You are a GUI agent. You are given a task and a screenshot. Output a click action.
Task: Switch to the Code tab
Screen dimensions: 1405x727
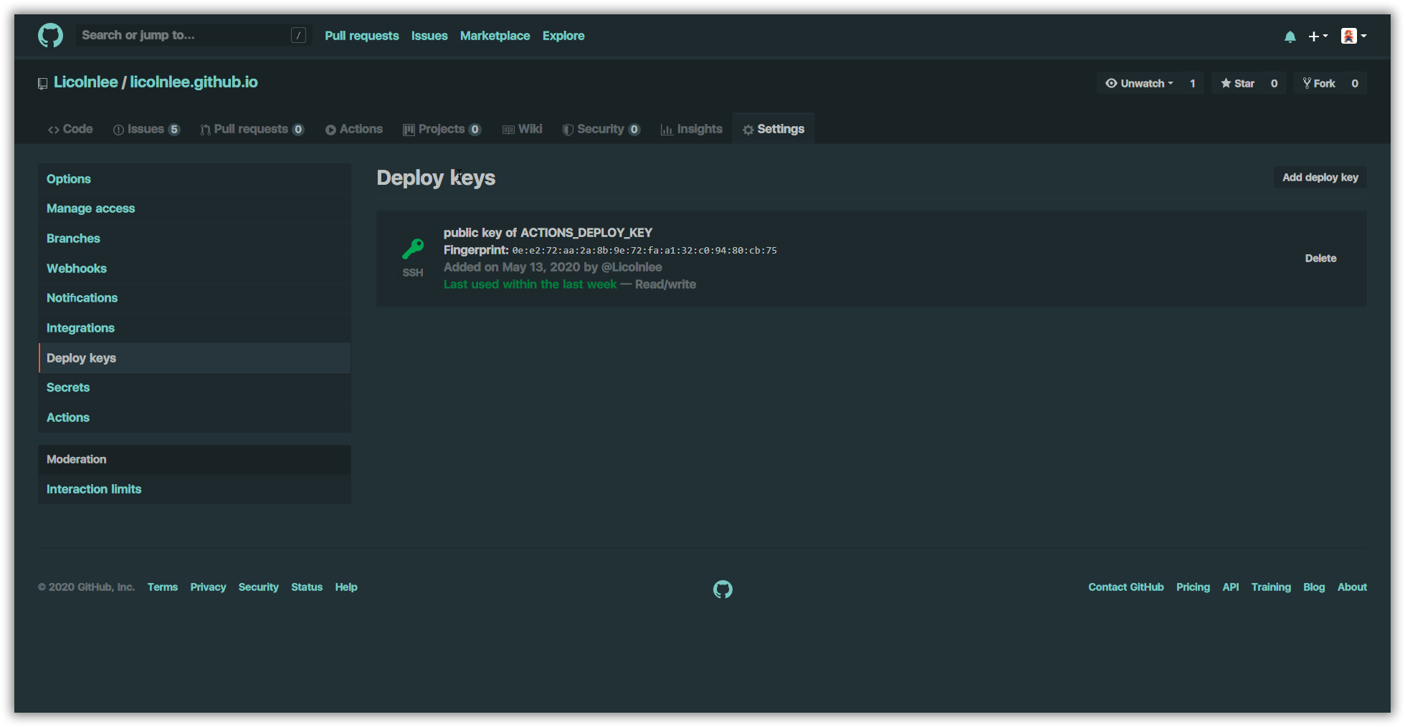[x=70, y=129]
